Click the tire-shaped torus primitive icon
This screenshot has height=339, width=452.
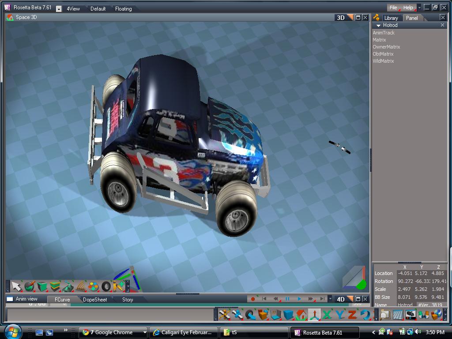coord(106,286)
